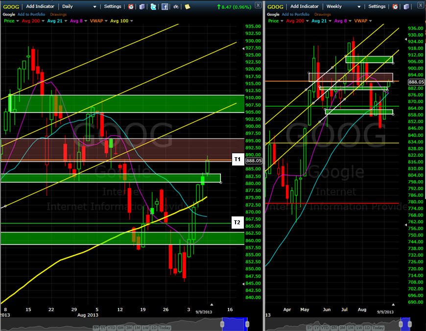Select Today range on Weekly chart
Image resolution: width=426 pixels, height=331 pixels.
(378, 328)
